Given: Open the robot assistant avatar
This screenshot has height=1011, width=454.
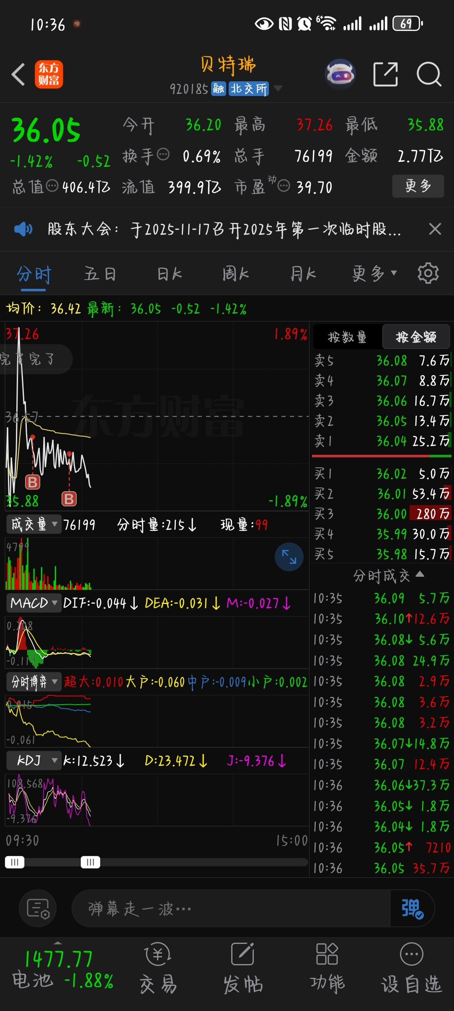Looking at the screenshot, I should 340,75.
